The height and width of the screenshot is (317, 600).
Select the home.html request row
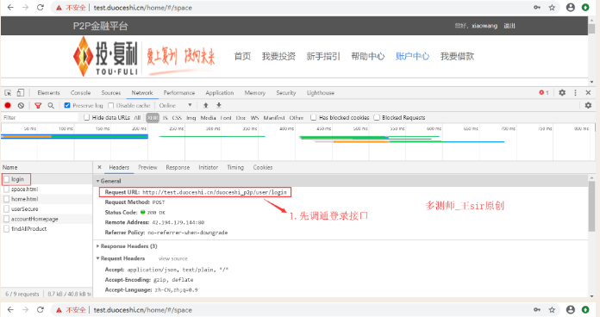47,199
